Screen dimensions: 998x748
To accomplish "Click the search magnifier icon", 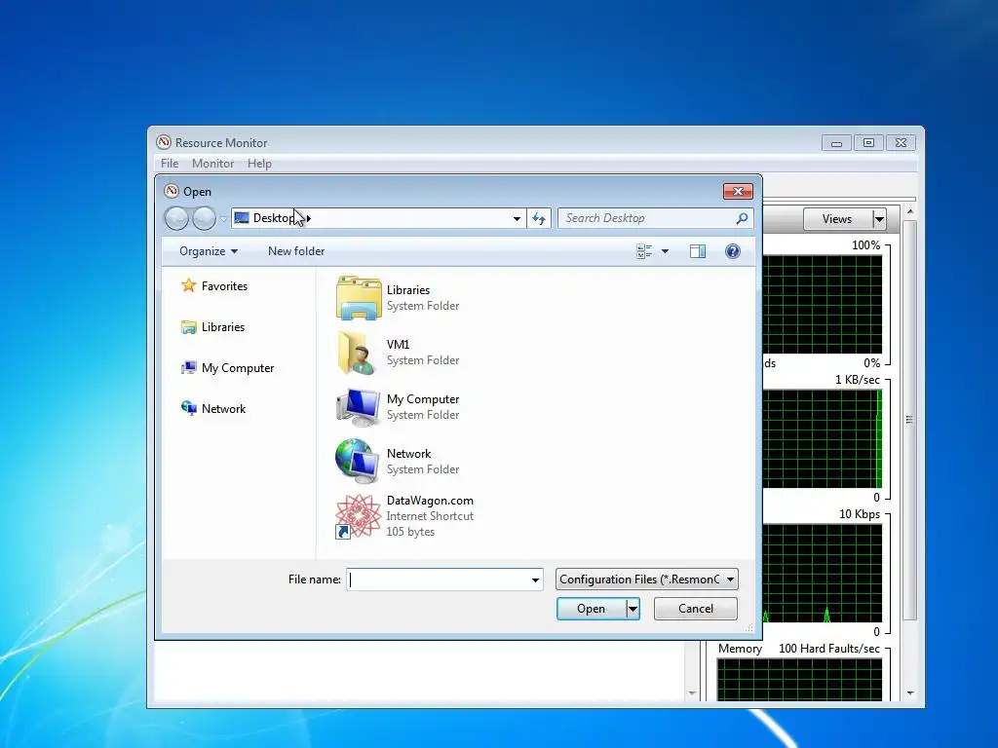I will pyautogui.click(x=742, y=218).
